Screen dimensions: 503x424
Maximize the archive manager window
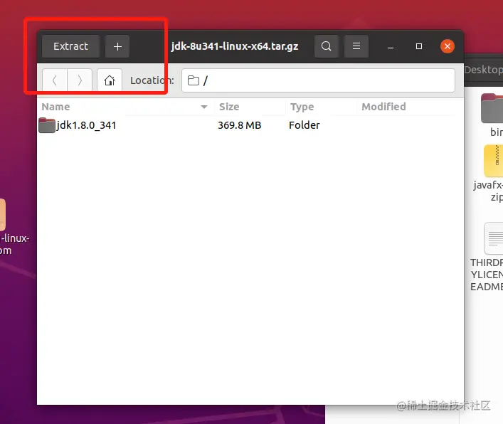coord(418,46)
